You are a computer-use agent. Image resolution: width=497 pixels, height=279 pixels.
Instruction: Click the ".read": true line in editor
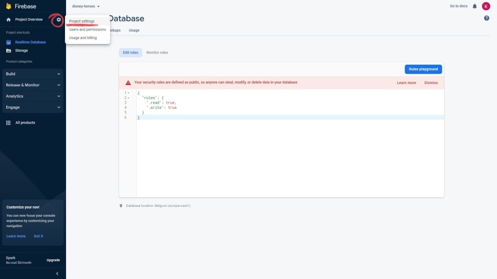tap(161, 103)
